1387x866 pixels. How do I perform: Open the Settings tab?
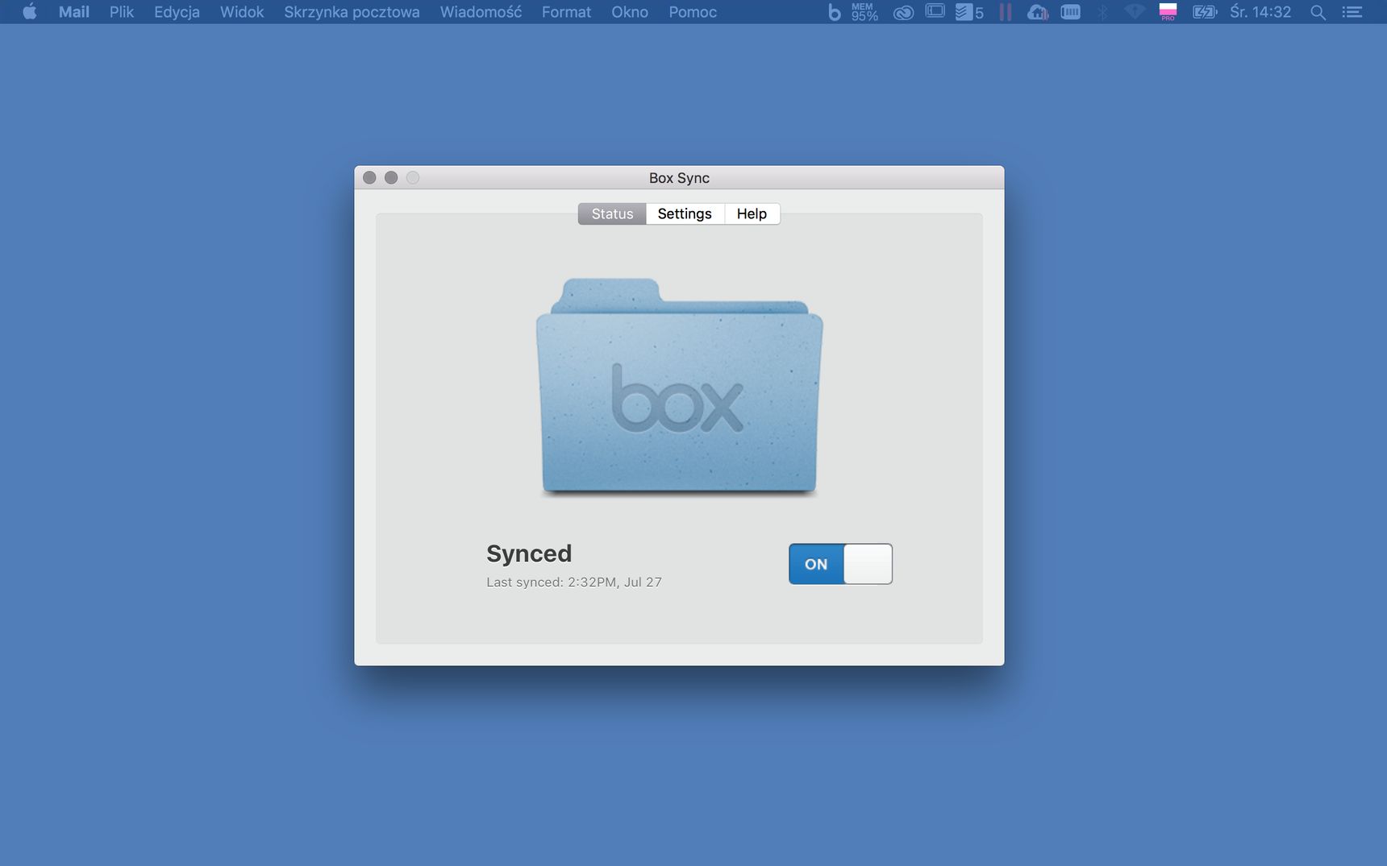coord(685,213)
